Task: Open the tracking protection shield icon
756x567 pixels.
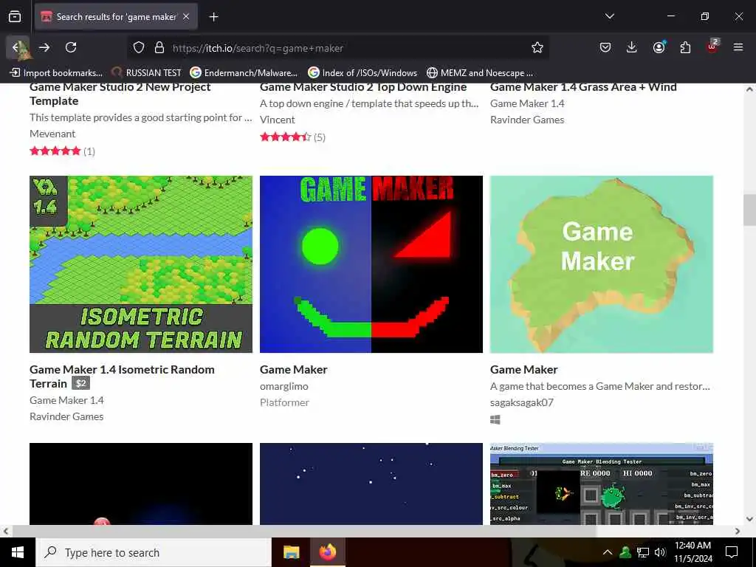Action: click(139, 48)
